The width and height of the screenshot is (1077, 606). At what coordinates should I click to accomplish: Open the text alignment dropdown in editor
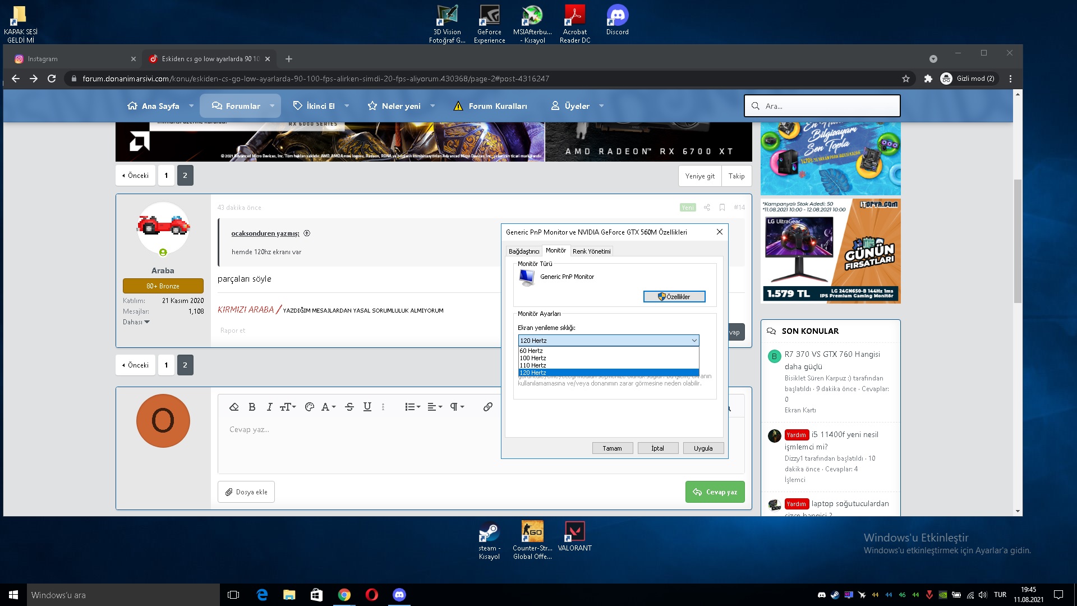point(435,407)
